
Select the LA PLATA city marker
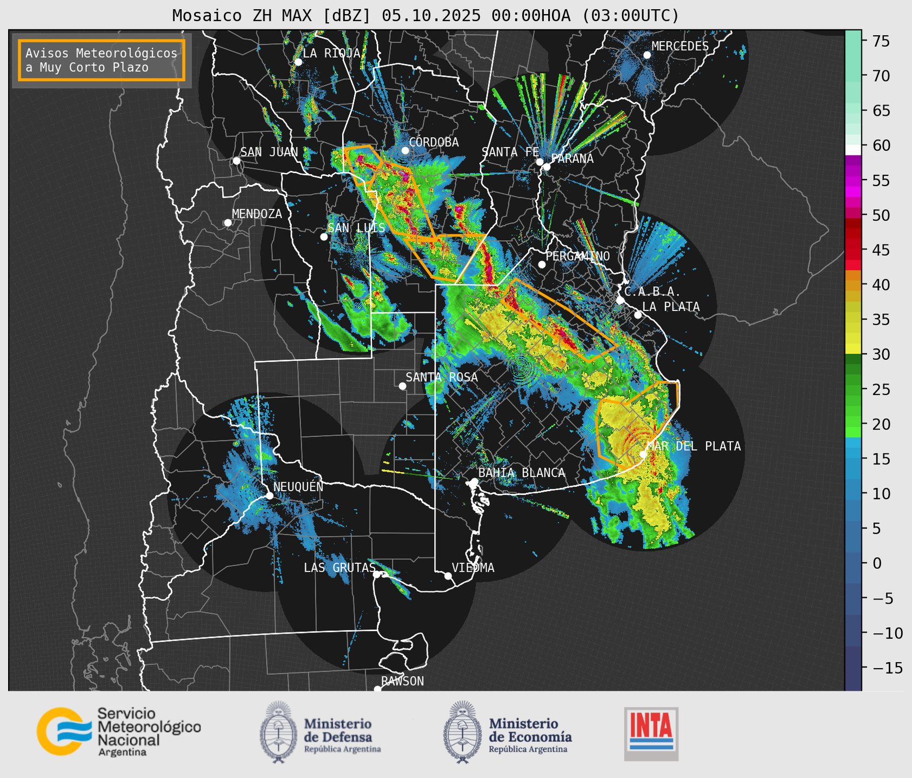(638, 315)
